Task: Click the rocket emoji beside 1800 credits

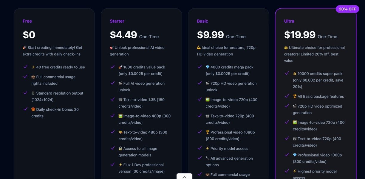Action: [120, 67]
